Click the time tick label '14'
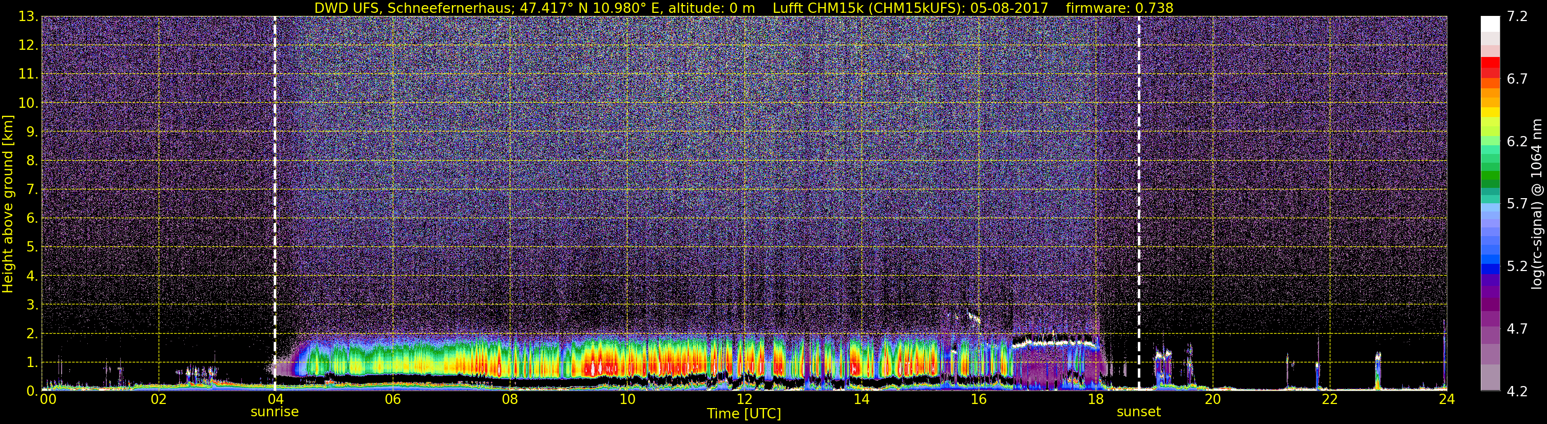The image size is (1547, 424). [861, 399]
